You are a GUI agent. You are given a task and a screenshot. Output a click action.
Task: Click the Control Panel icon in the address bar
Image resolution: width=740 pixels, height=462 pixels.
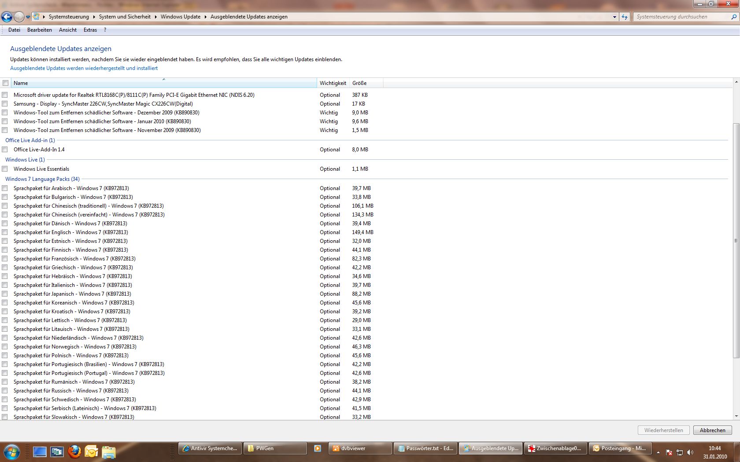click(x=37, y=17)
